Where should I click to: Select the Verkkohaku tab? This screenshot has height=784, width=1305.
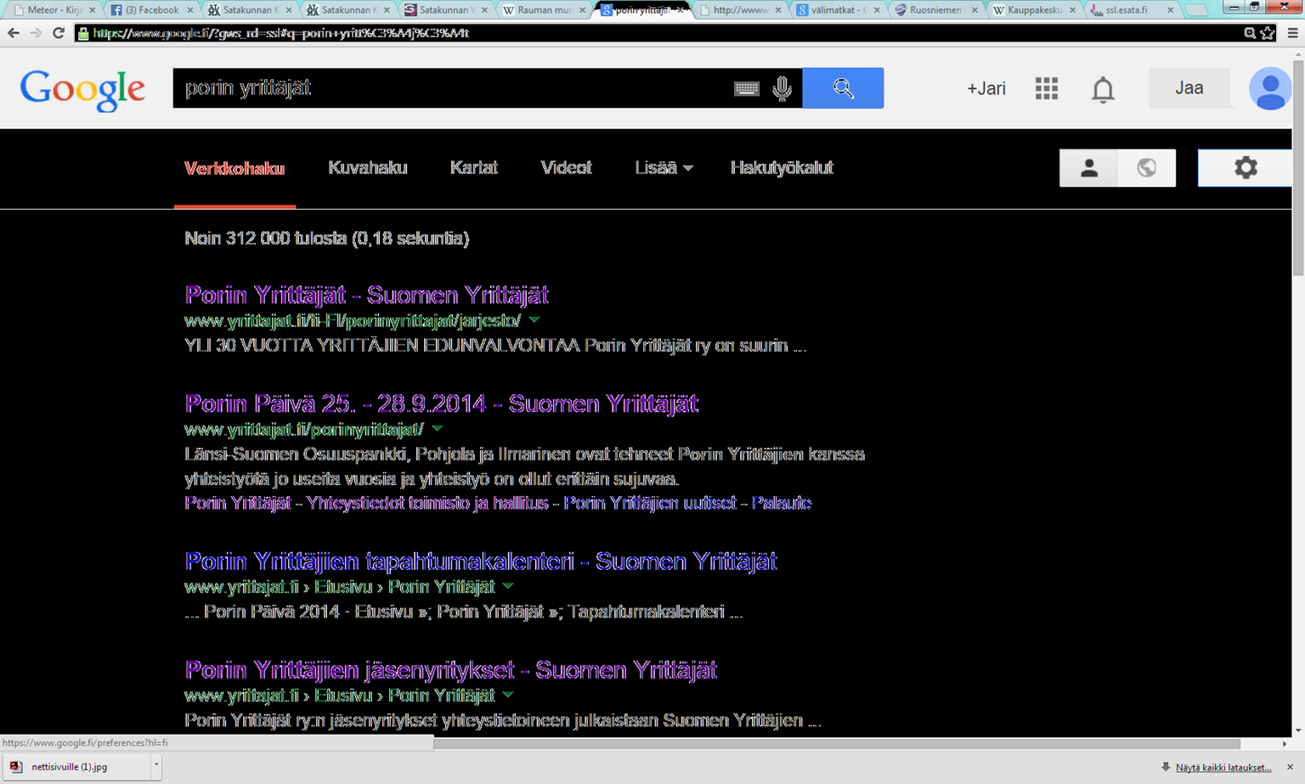[x=234, y=168]
